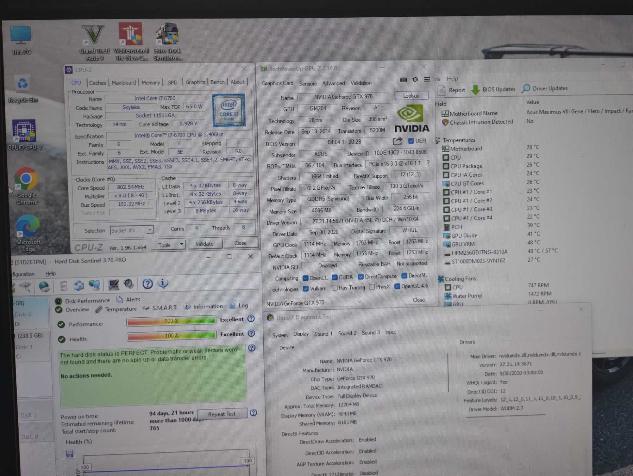Click Lookup button in GPU-Z
Image resolution: width=633 pixels, height=476 pixels.
click(411, 95)
